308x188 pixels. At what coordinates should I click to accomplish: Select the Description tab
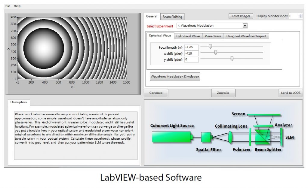tap(19, 102)
